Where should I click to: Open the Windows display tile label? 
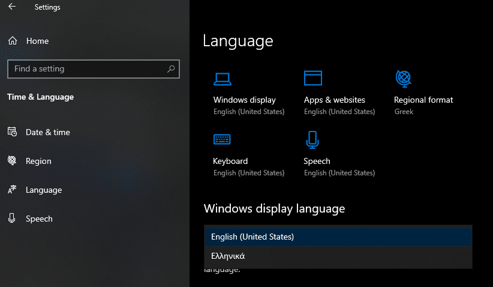pyautogui.click(x=244, y=100)
